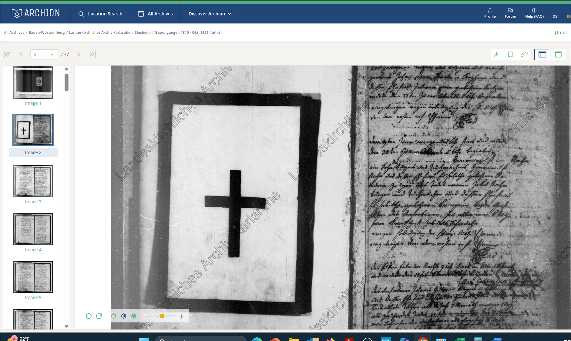
Task: Show the Infos panel
Action: click(561, 32)
